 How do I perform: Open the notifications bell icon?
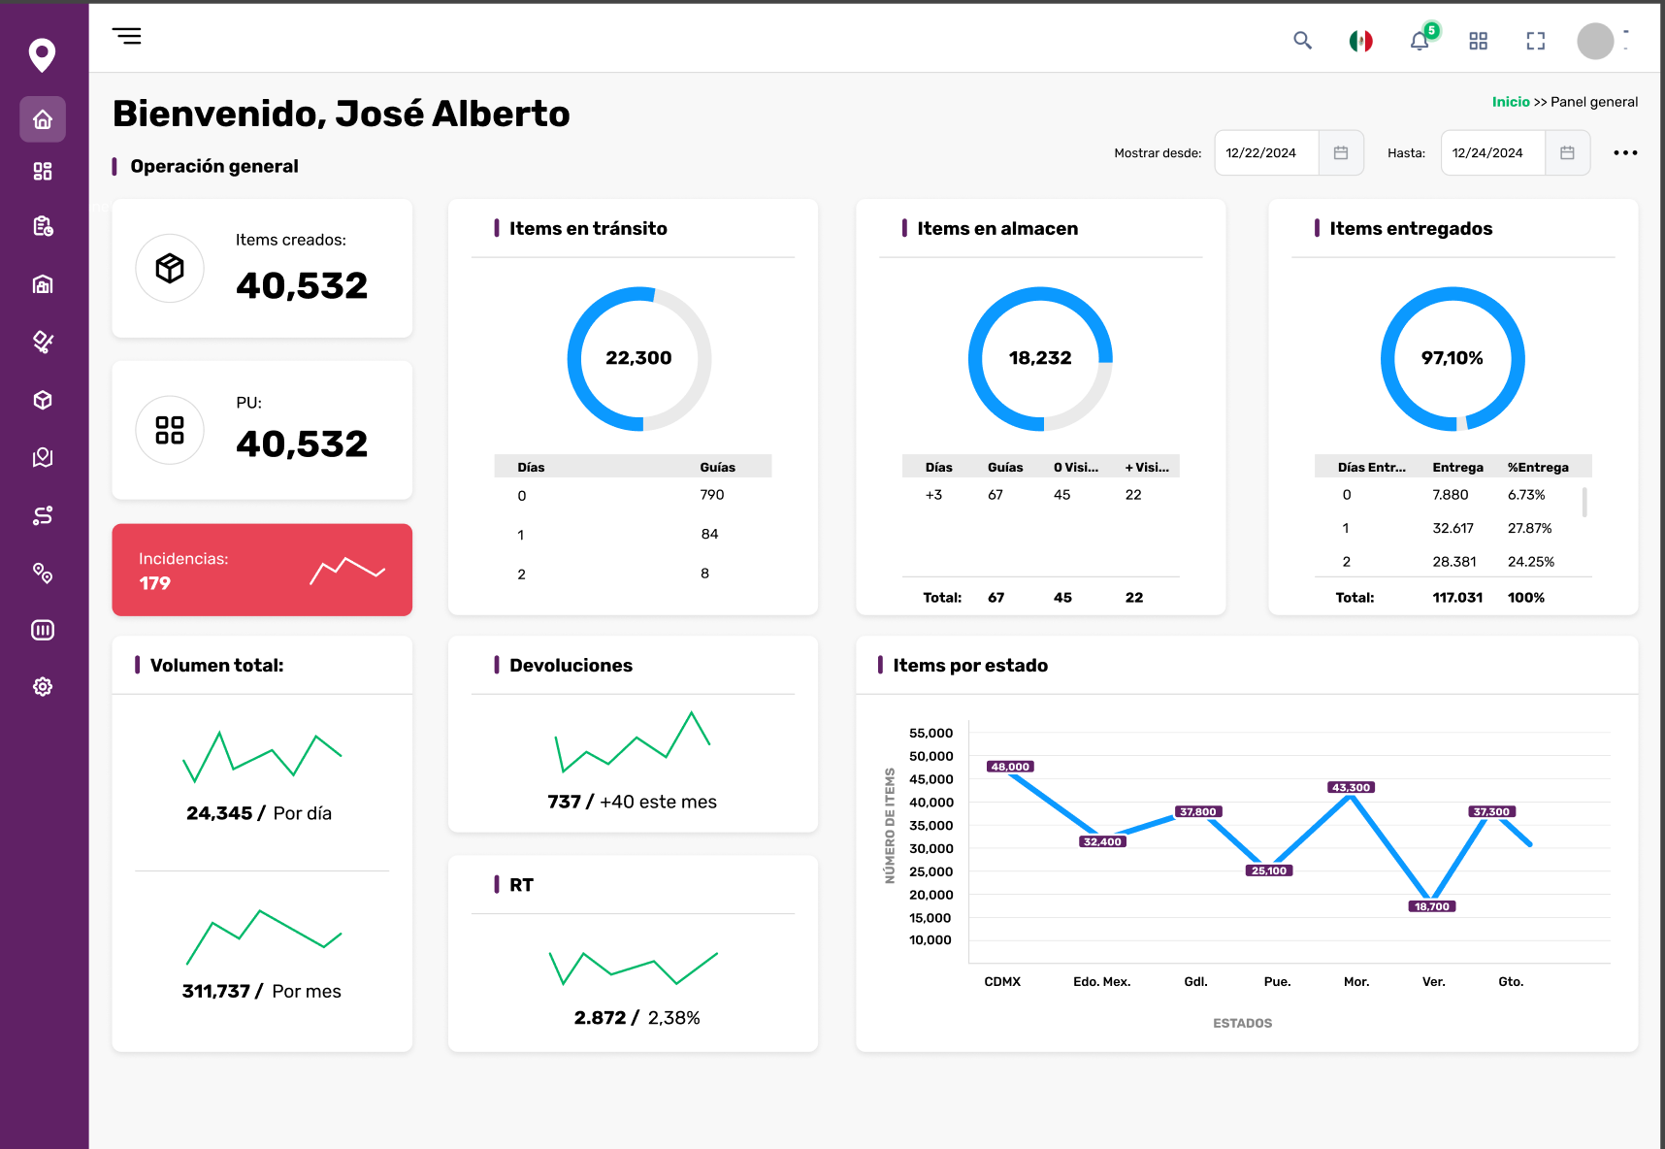1419,41
